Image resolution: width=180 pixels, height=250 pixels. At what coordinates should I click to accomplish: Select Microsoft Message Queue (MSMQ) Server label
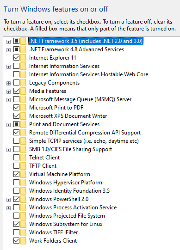[x=80, y=99]
